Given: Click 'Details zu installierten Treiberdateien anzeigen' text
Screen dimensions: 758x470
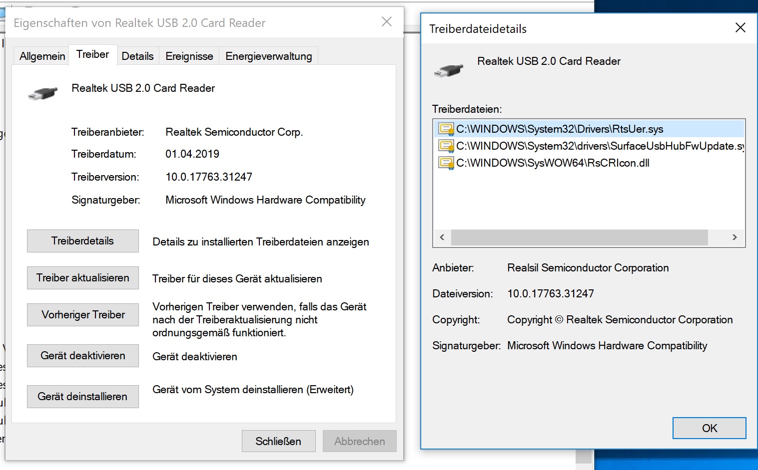Looking at the screenshot, I should [x=261, y=242].
